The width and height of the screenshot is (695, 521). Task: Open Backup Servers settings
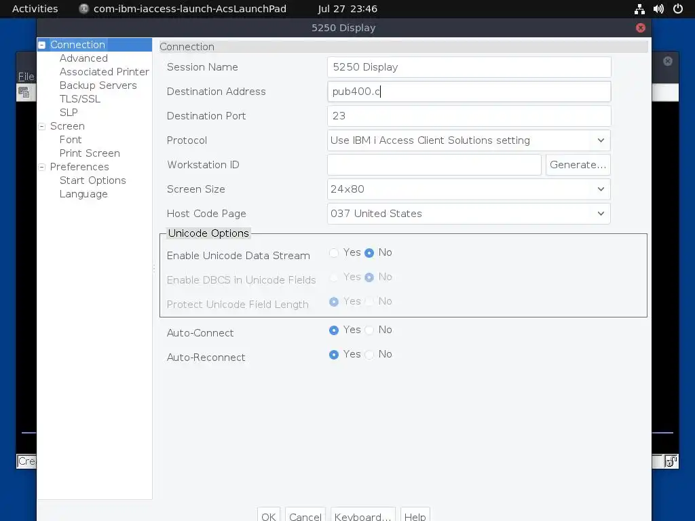(98, 85)
